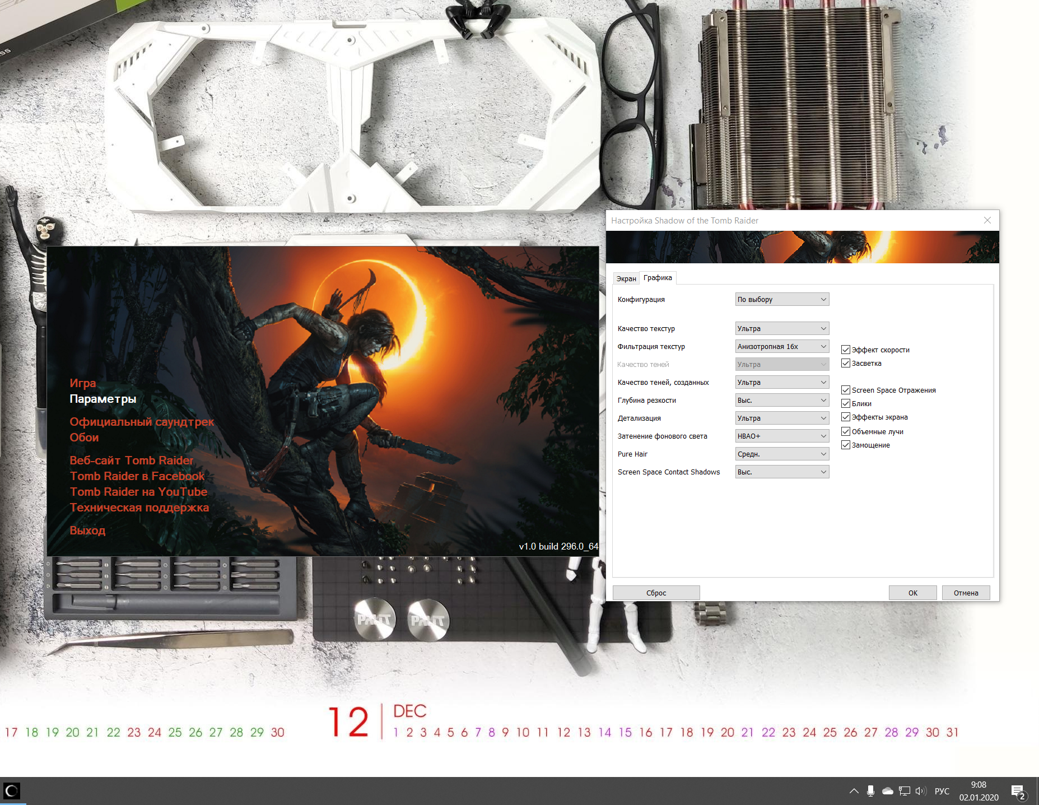Choose Обои in the launcher menu
The height and width of the screenshot is (805, 1039).
tap(84, 438)
